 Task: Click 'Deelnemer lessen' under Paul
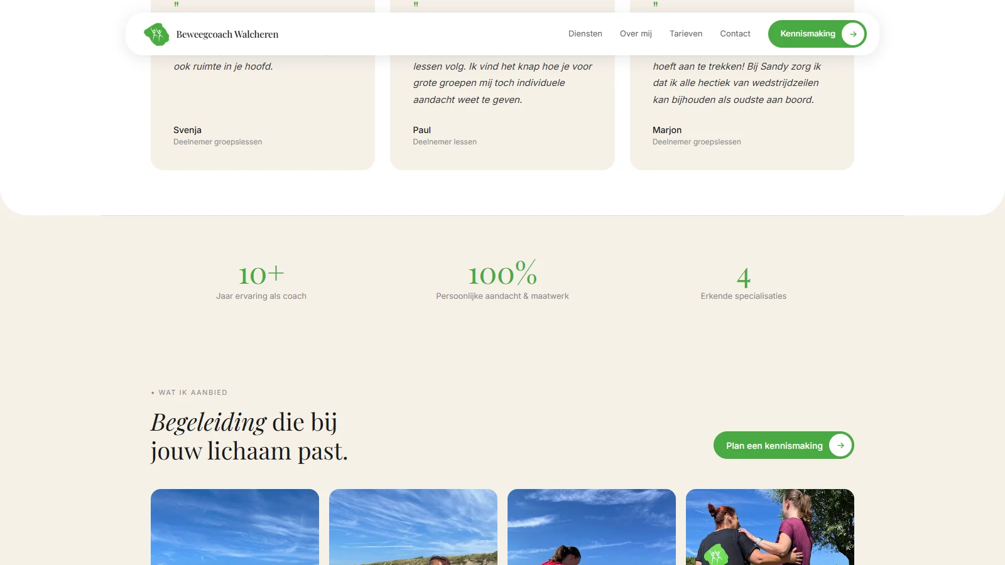[x=445, y=142]
